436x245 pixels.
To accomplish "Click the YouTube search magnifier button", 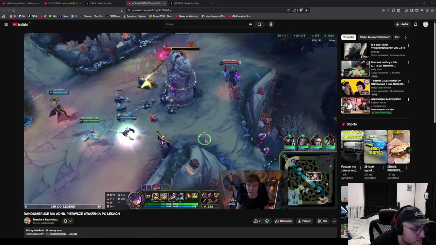I will 259,24.
